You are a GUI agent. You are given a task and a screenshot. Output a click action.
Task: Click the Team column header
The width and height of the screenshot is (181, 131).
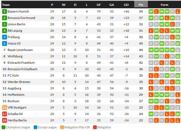[x=6, y=5]
